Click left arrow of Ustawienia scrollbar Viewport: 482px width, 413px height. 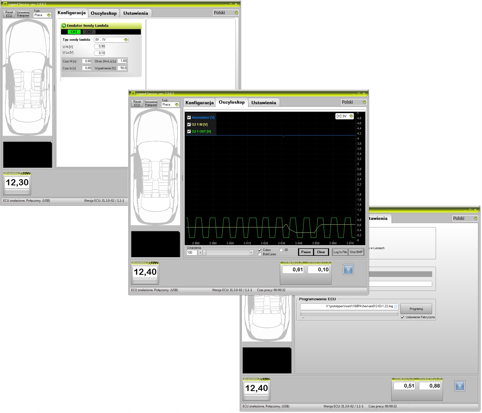point(200,253)
